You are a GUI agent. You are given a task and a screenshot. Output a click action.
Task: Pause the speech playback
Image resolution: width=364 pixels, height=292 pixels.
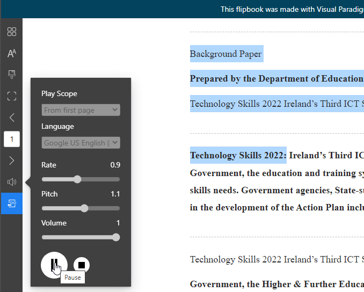[54, 264]
